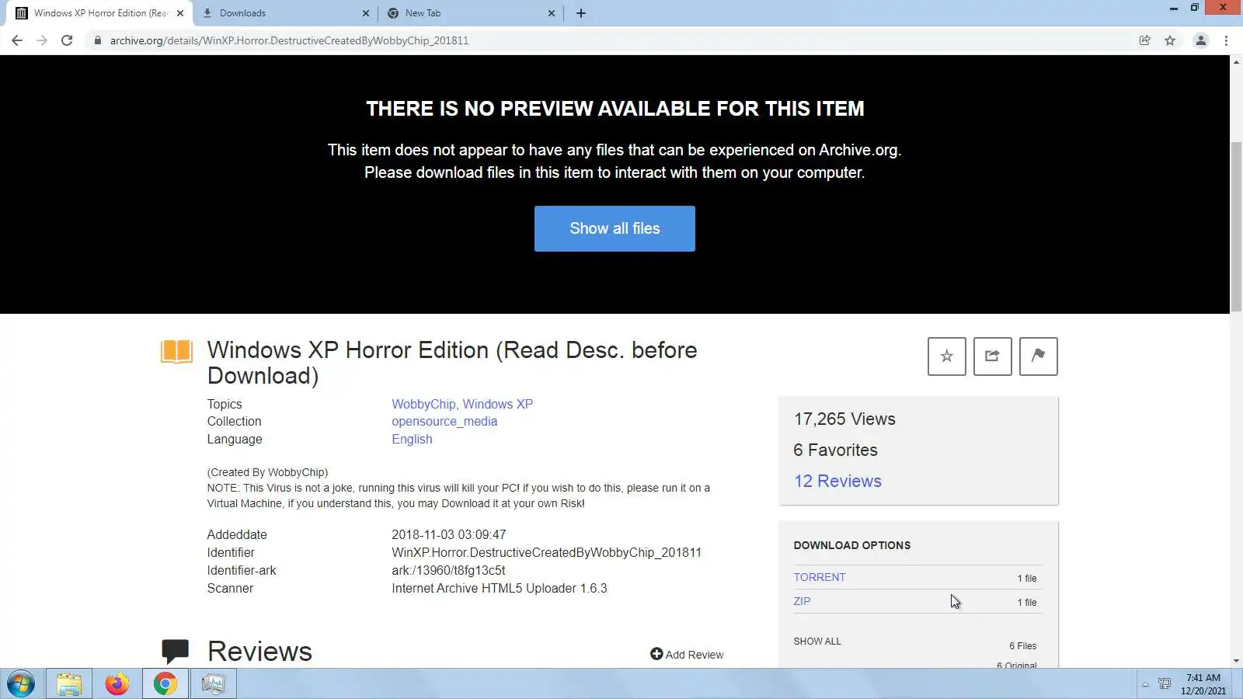
Task: Click the site padlock icon in address bar
Action: point(97,40)
